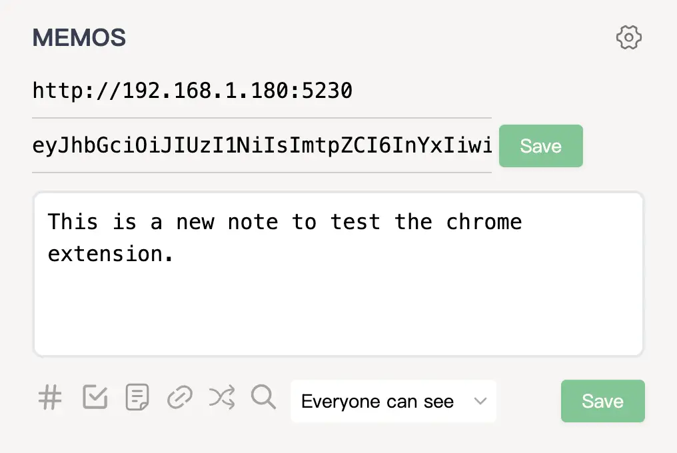Click the memo document icon
This screenshot has height=453, width=677.
point(137,397)
